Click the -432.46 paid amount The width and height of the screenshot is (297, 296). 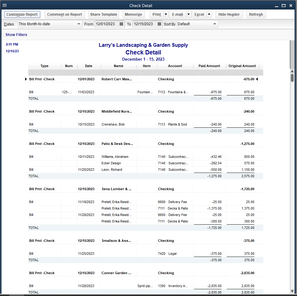pyautogui.click(x=216, y=157)
